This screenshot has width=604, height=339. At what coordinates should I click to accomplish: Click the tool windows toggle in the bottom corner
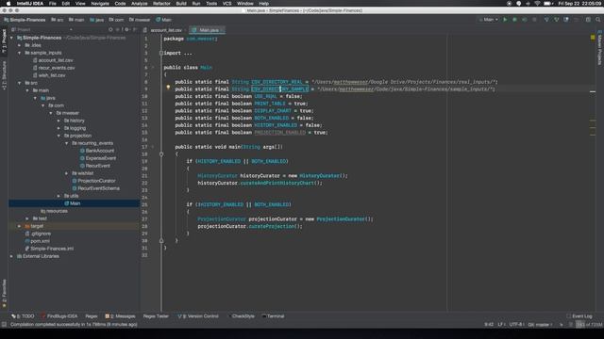[x=4, y=324]
